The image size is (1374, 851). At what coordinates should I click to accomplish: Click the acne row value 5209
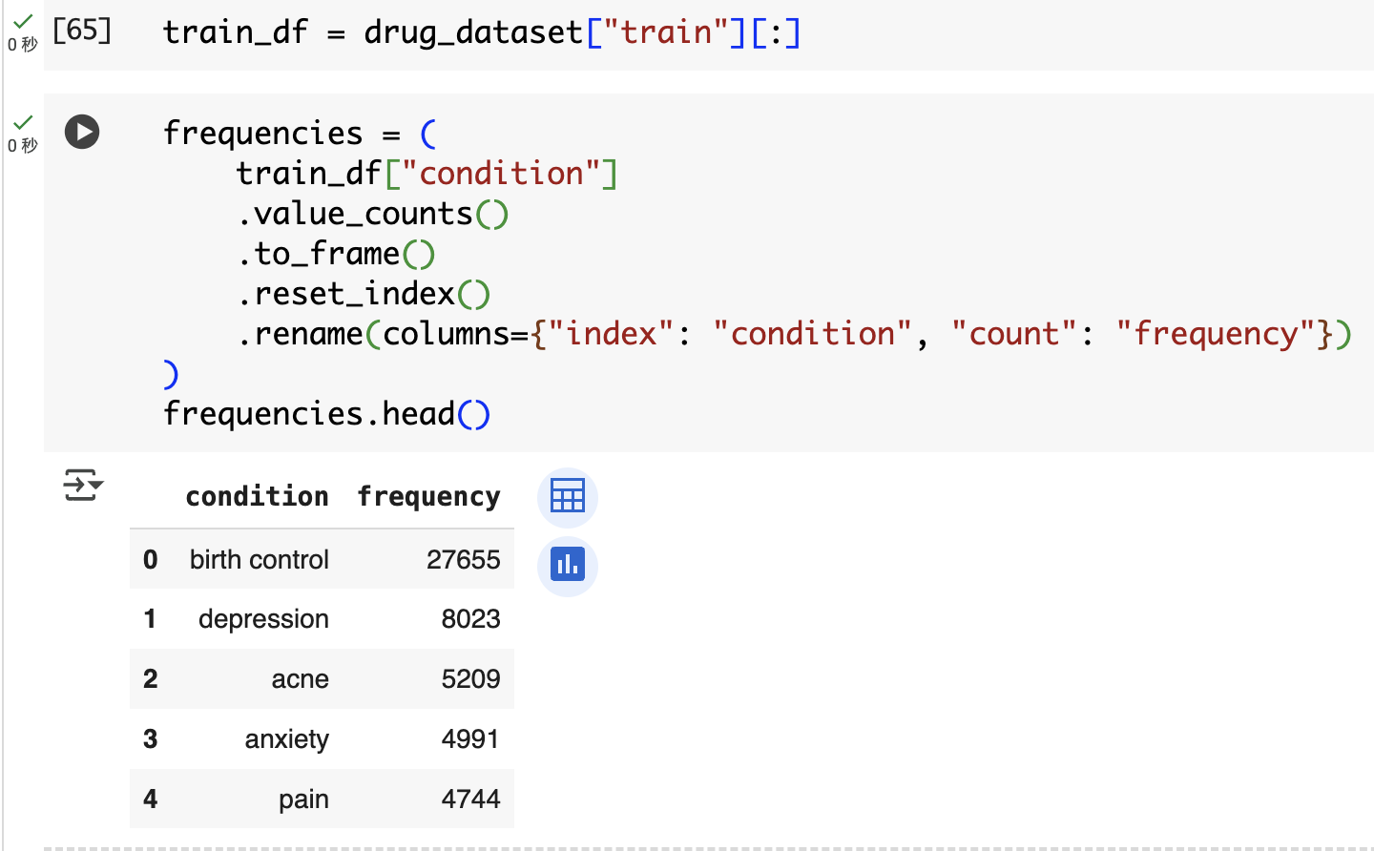(470, 679)
